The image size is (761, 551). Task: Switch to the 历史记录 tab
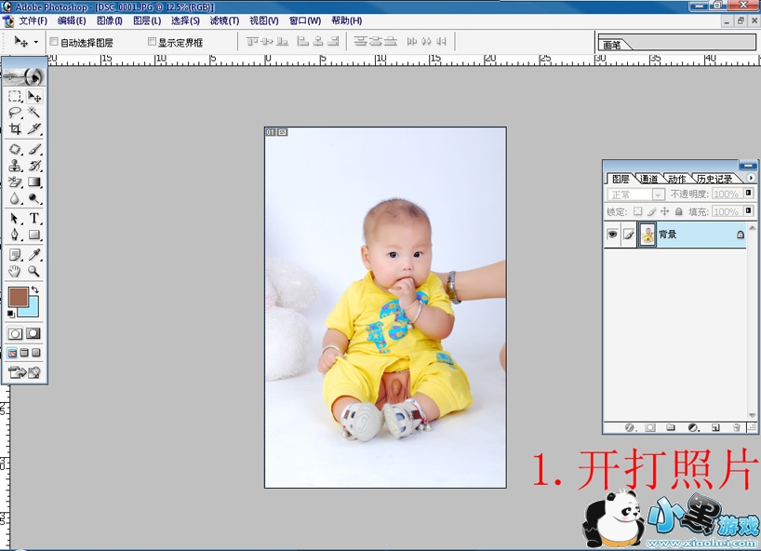[x=714, y=179]
